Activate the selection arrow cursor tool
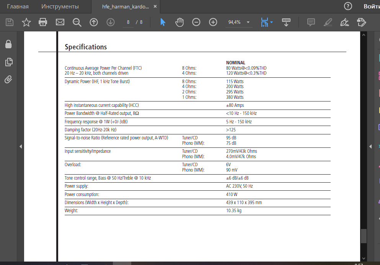 point(163,22)
